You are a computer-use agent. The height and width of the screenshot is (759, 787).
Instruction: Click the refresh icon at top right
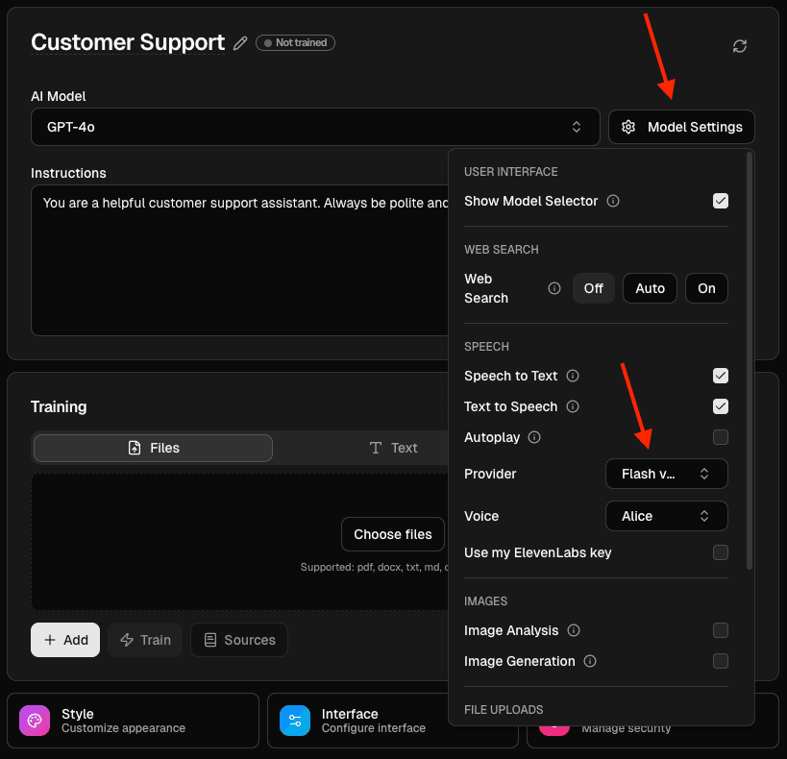pyautogui.click(x=740, y=45)
